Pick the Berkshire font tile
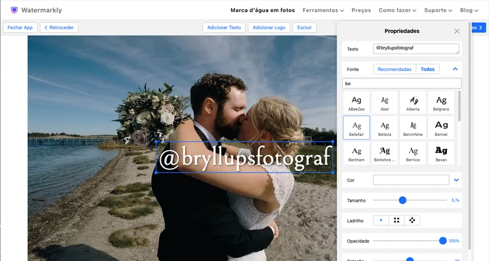The width and height of the screenshot is (489, 261). 385,153
